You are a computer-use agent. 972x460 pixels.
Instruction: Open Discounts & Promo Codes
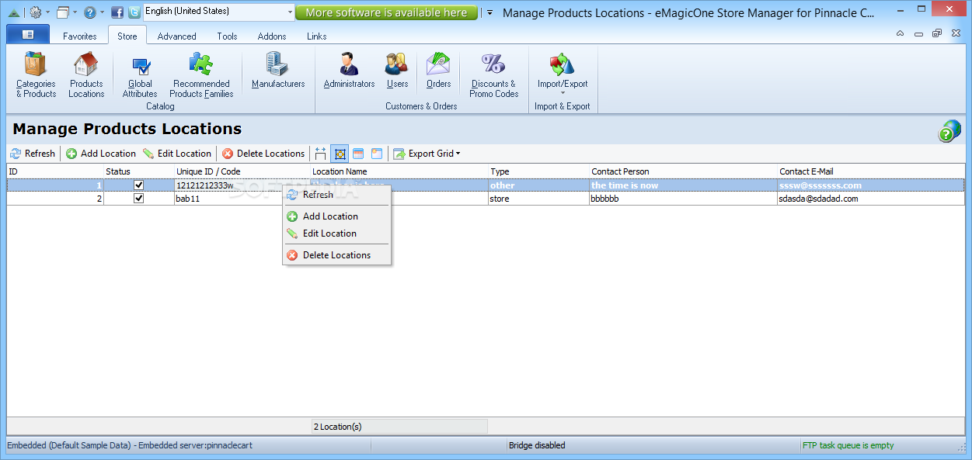[x=493, y=75]
